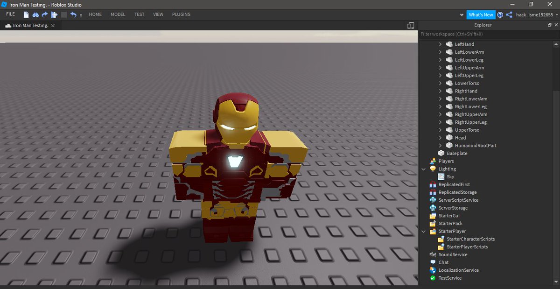Click the Stop square icon
560x289 pixels.
pos(64,15)
